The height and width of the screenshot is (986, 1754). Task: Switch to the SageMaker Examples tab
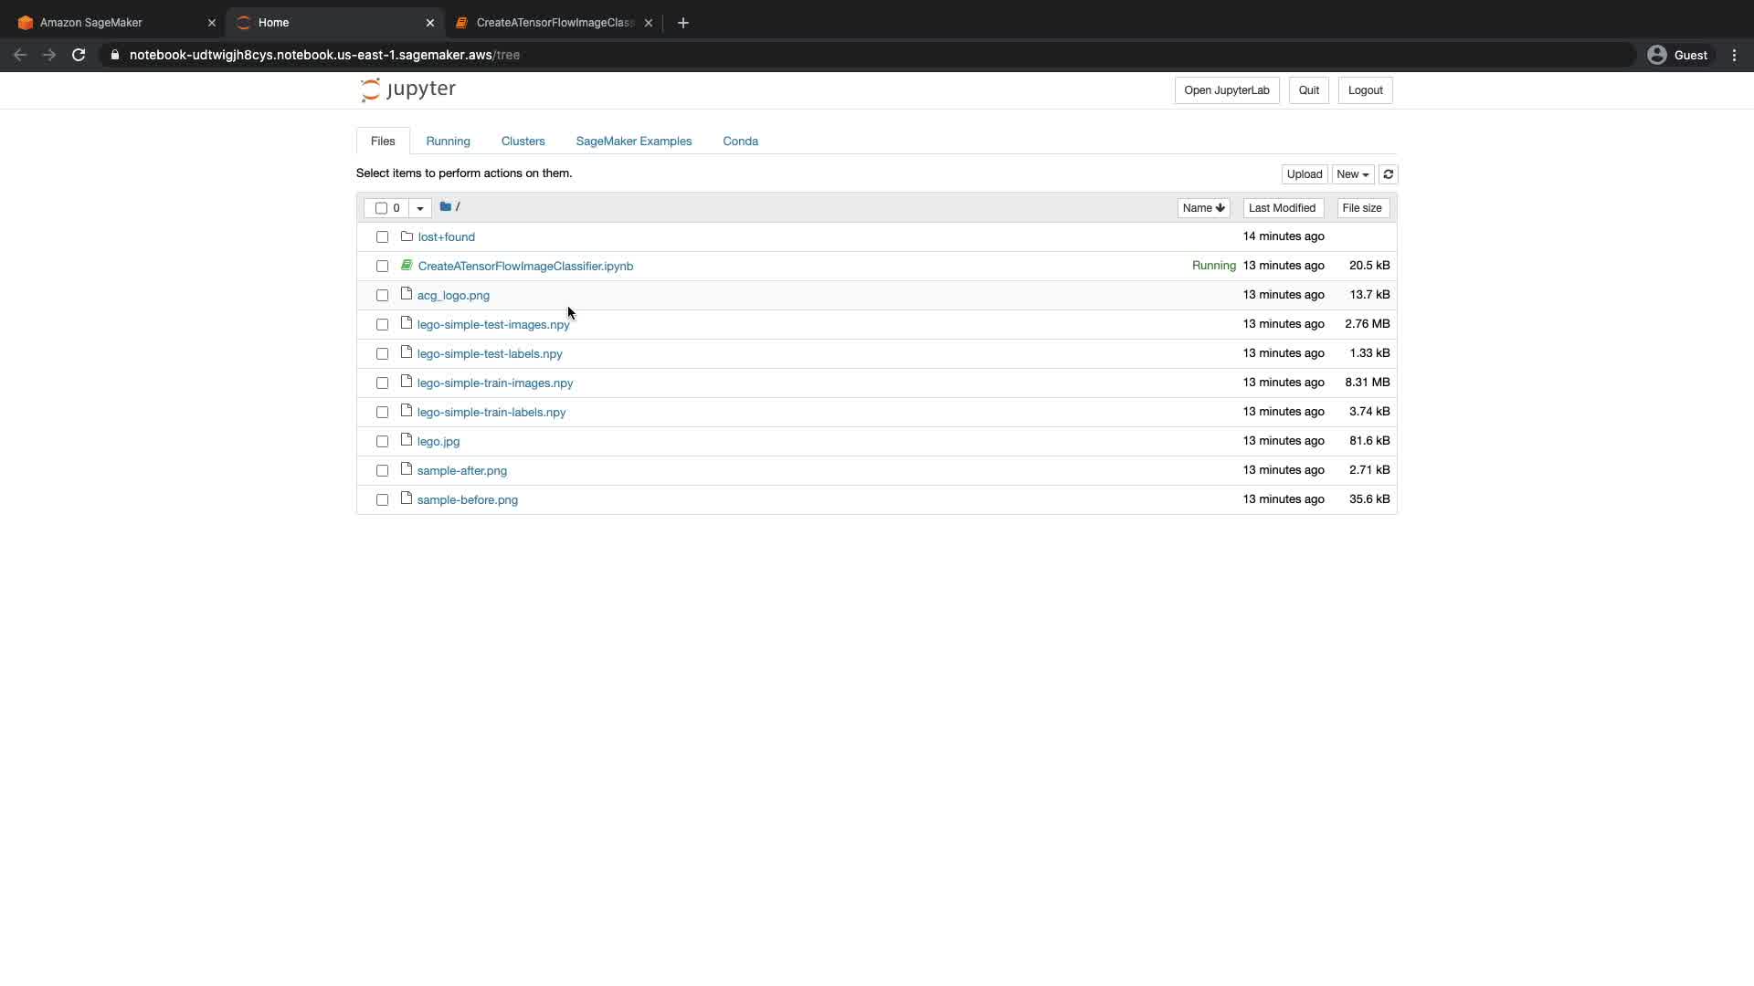633,142
